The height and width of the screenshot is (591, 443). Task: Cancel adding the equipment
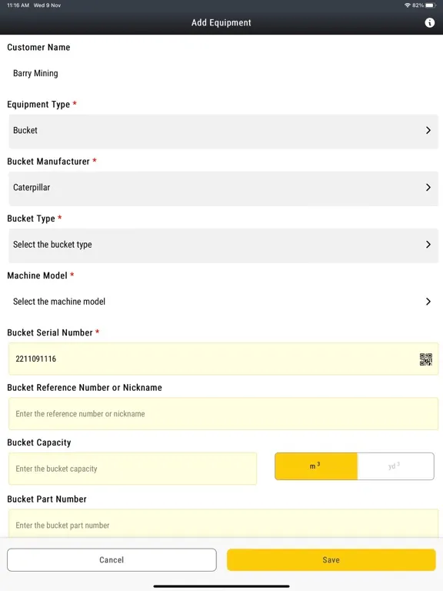point(112,559)
